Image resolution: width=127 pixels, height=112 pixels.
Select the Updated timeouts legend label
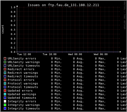[22, 98]
